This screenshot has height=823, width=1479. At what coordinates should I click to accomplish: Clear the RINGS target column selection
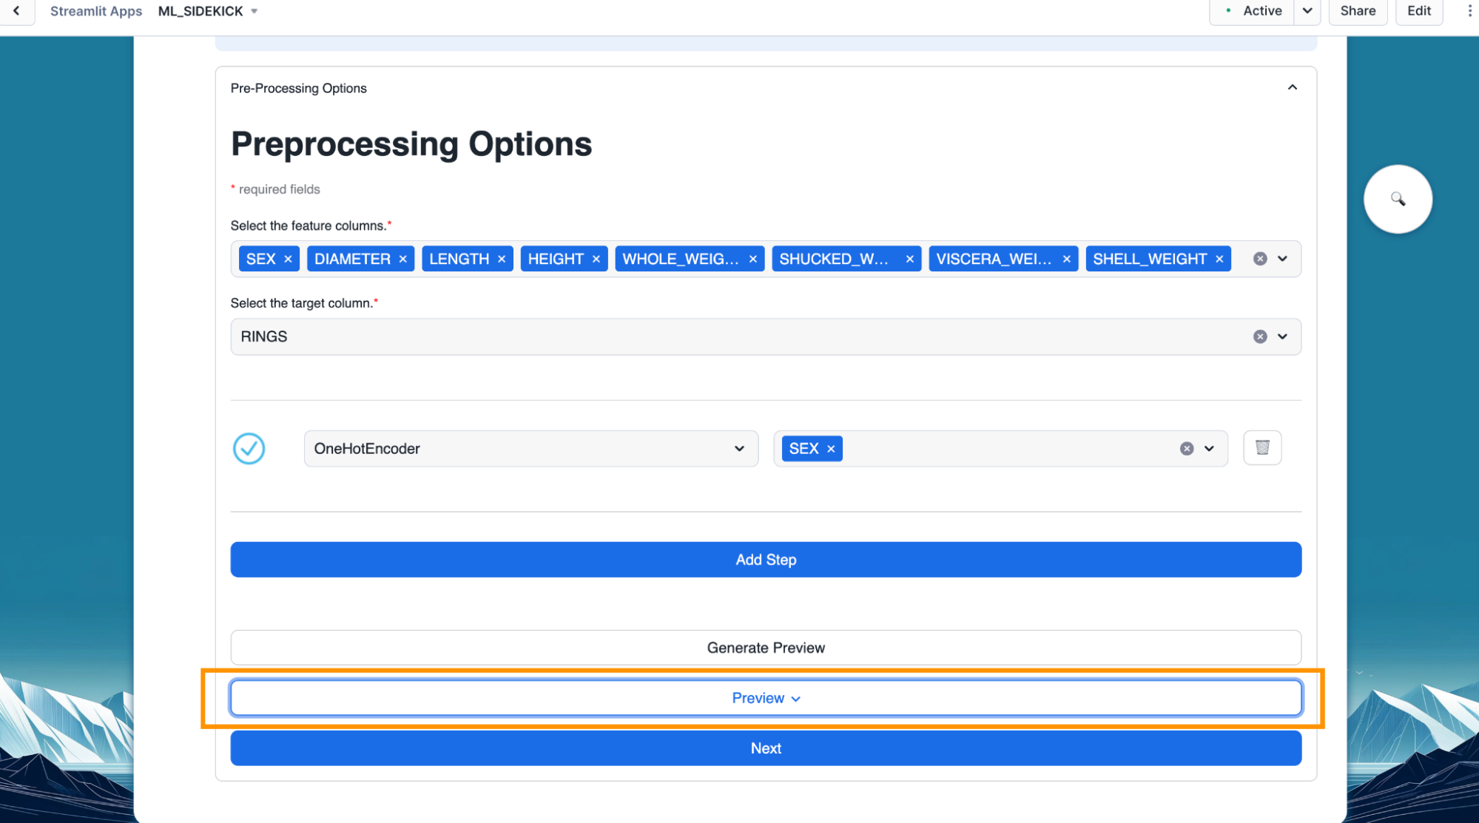[x=1259, y=337]
